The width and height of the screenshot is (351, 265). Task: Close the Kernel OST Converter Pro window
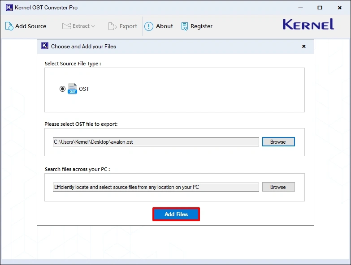pos(340,8)
